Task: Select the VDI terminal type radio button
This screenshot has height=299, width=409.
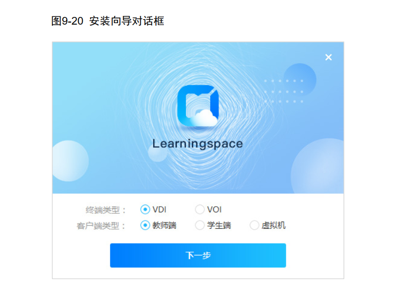Action: pos(145,209)
